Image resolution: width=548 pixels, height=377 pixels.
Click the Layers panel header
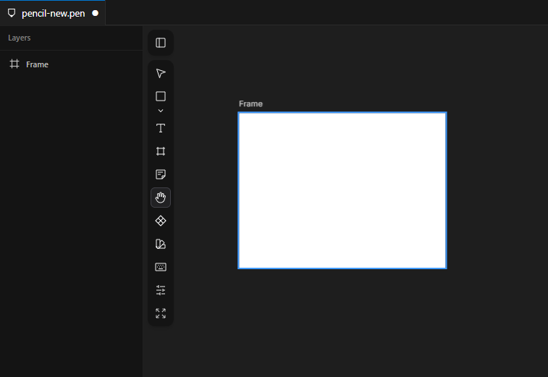(x=20, y=38)
